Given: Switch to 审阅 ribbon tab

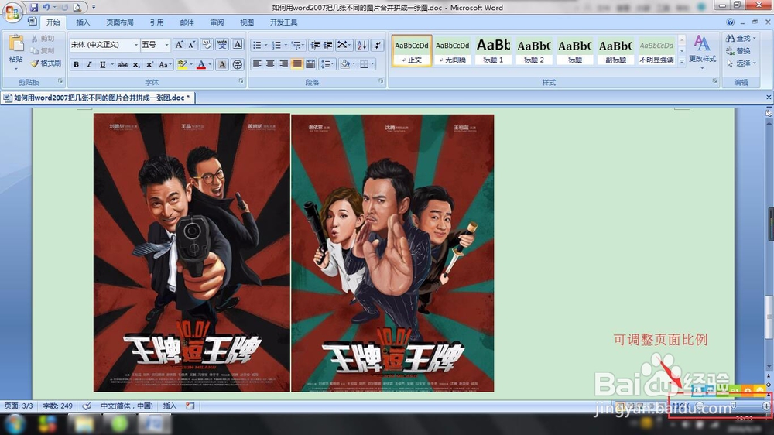Looking at the screenshot, I should 217,22.
